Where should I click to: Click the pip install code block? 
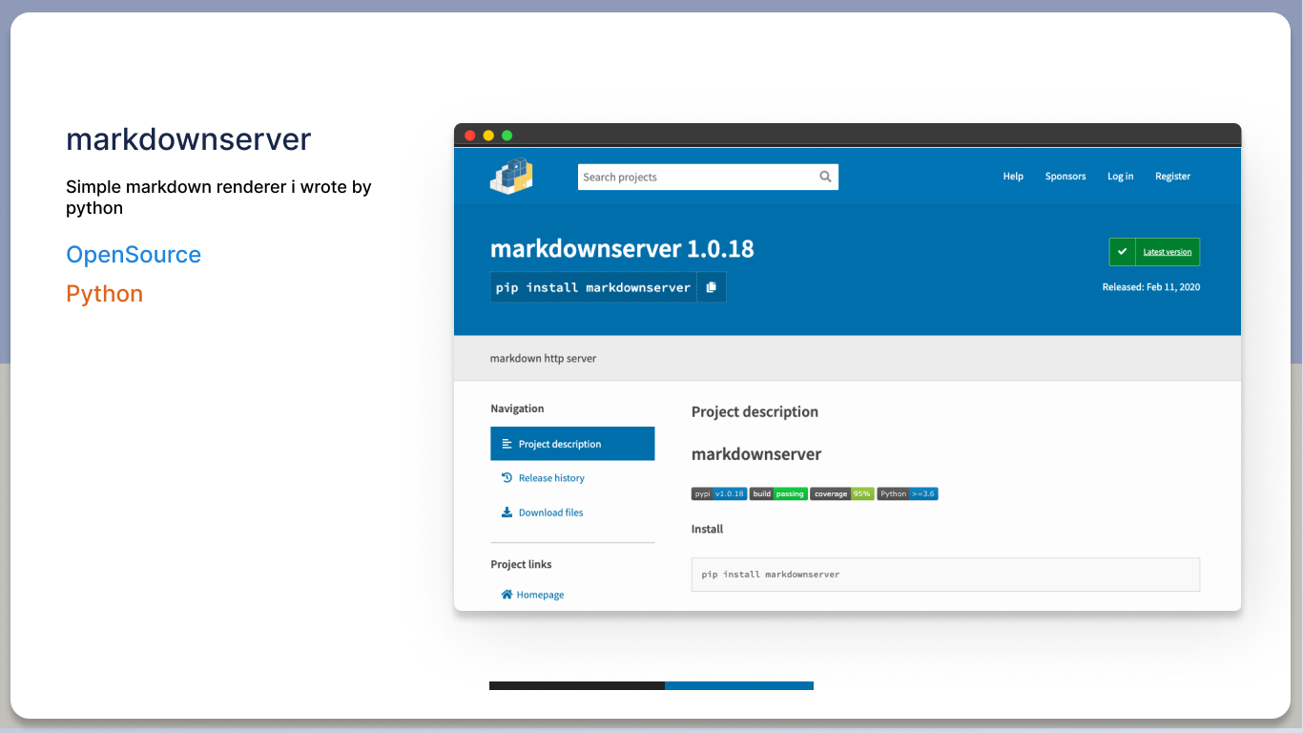point(945,575)
